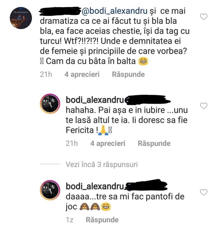
Task: Click the text 'daaaa...tre sa mi fac pantofi'
Action: [x=119, y=197]
